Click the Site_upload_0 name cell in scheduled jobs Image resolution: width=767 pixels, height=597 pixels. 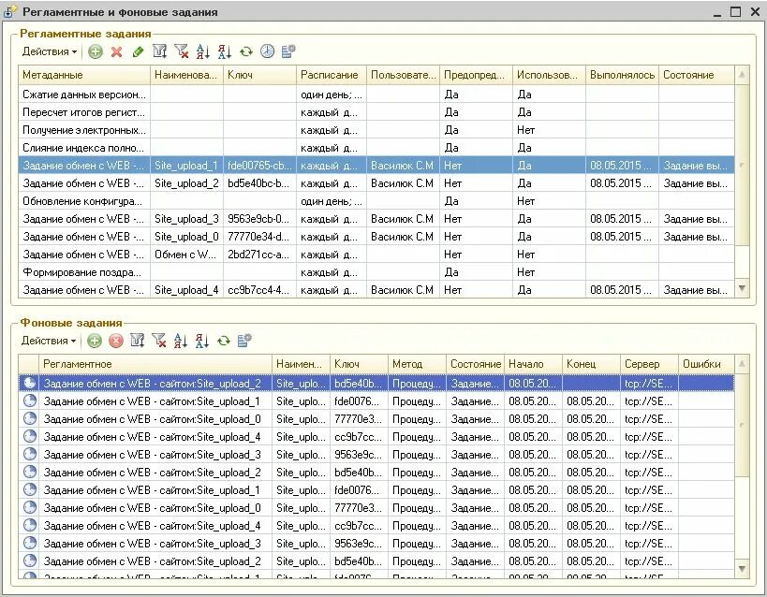coord(187,237)
